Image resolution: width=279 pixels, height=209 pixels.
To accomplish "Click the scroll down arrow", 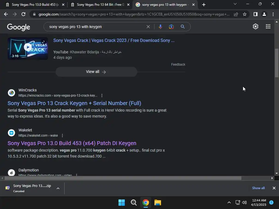I will tap(277, 173).
